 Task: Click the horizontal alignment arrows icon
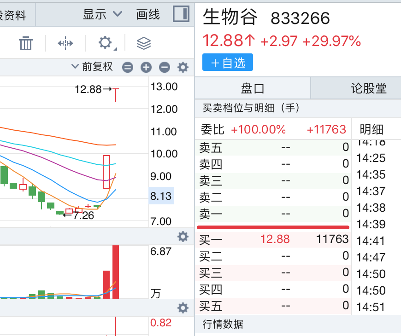click(65, 44)
